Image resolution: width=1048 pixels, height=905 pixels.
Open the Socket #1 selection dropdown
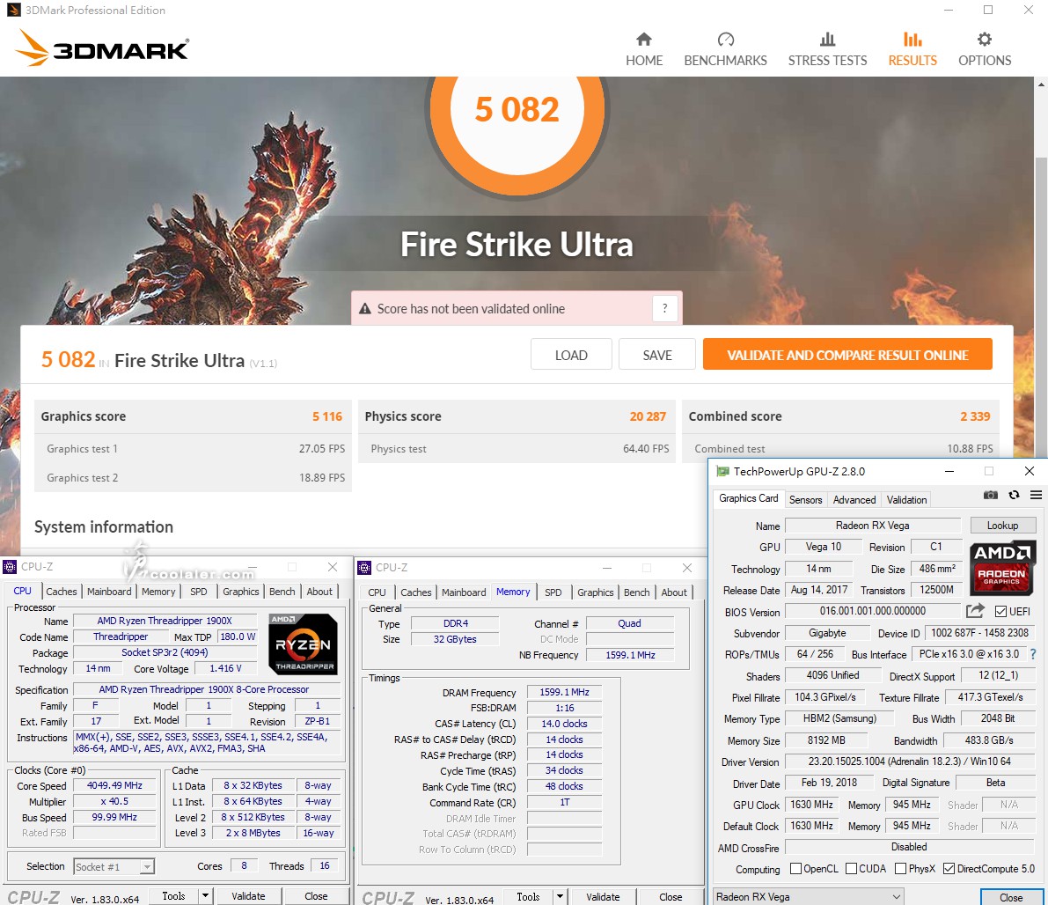tap(114, 867)
